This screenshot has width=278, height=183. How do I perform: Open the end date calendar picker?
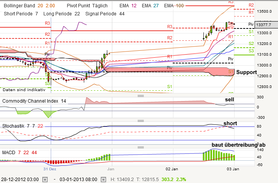point(104,180)
